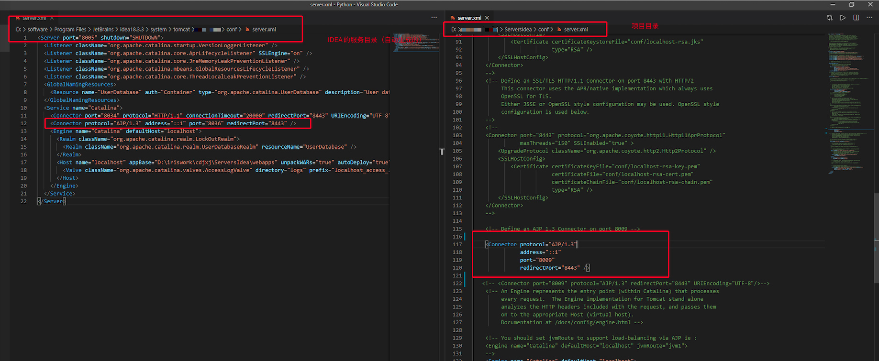Click the right editor minimap preview
This screenshot has height=361, width=879.
pos(848,96)
